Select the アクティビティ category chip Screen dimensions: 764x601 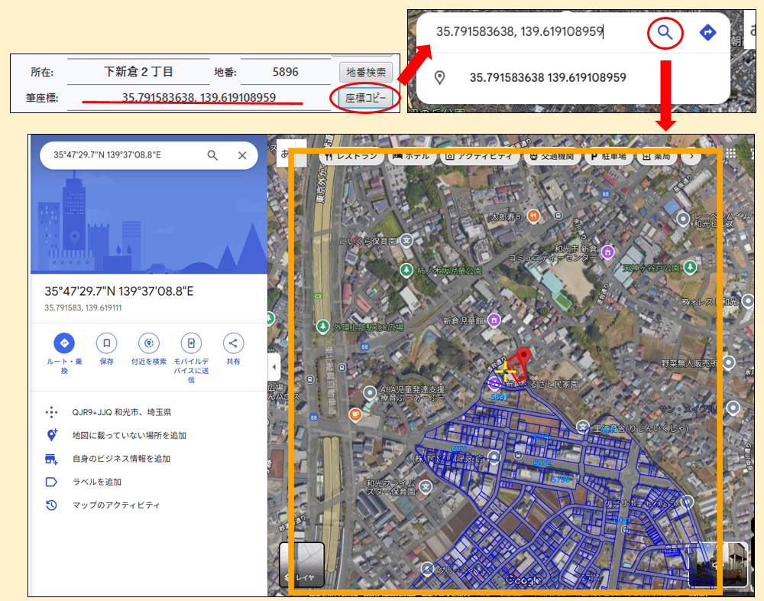tap(480, 156)
